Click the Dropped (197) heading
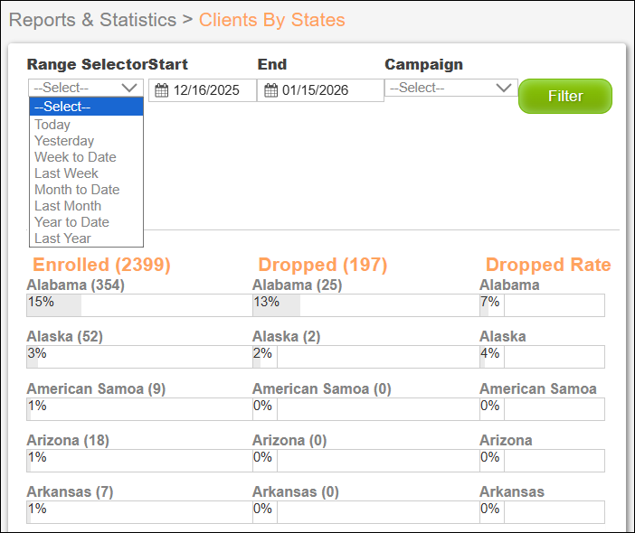Screen dimensions: 635x533 tap(323, 265)
